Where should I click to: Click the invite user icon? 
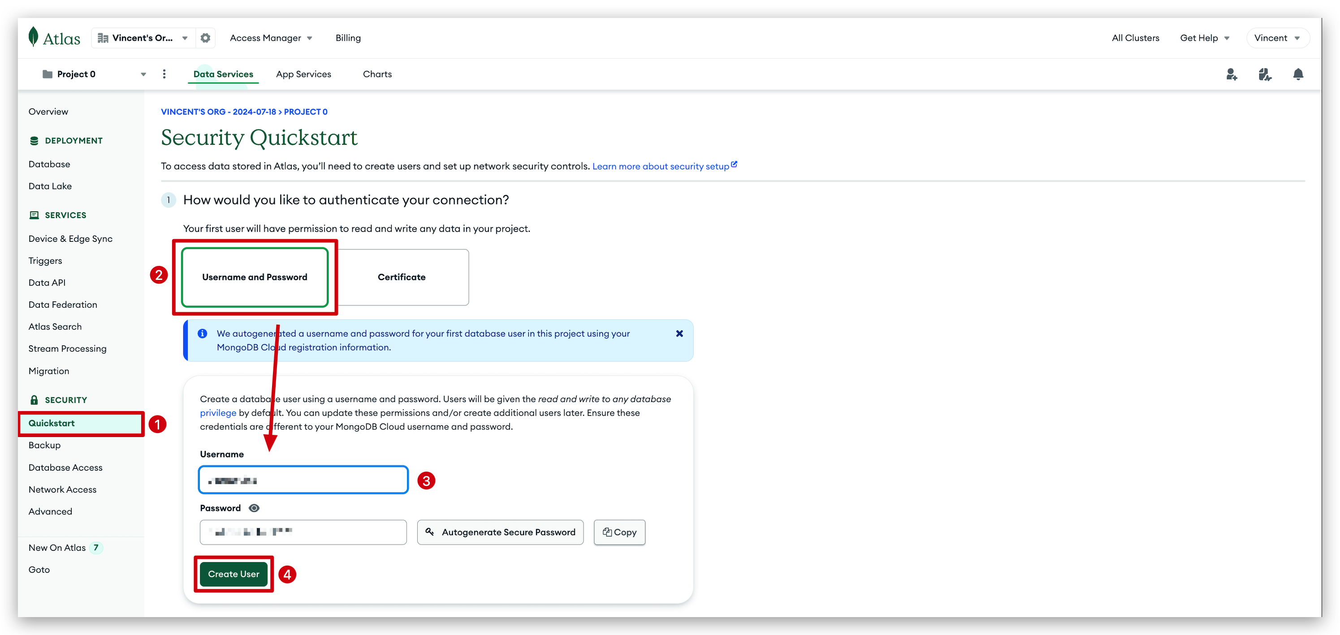coord(1231,74)
